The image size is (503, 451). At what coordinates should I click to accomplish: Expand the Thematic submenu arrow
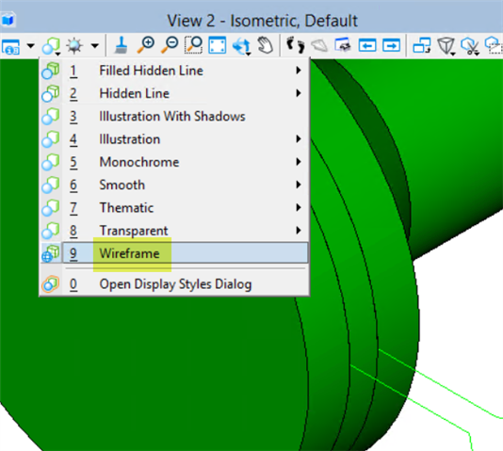[x=299, y=207]
